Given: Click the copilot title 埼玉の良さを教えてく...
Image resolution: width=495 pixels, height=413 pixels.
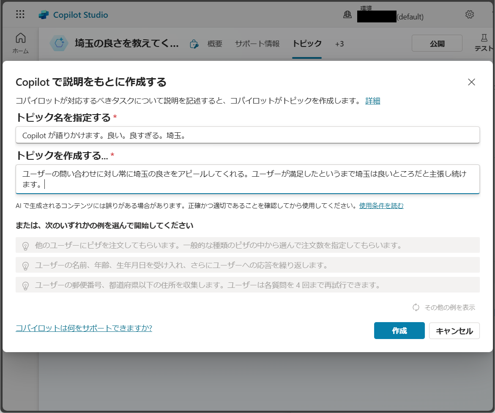Looking at the screenshot, I should pos(126,43).
